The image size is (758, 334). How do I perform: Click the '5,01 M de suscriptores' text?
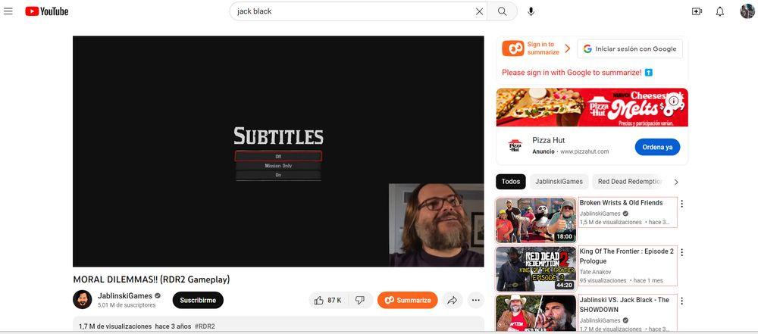(x=127, y=305)
